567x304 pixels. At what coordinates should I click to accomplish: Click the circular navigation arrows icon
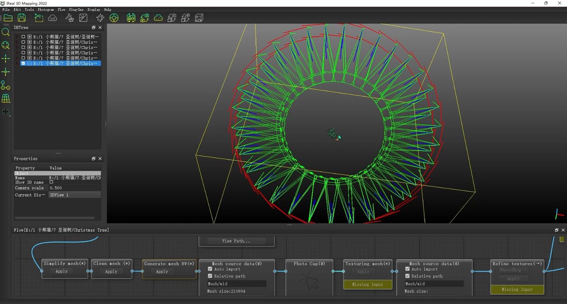pos(114,18)
